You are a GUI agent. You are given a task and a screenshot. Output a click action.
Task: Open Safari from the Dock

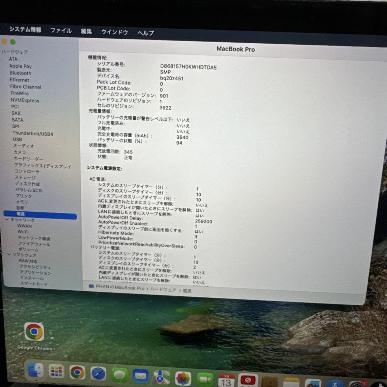(x=98, y=373)
